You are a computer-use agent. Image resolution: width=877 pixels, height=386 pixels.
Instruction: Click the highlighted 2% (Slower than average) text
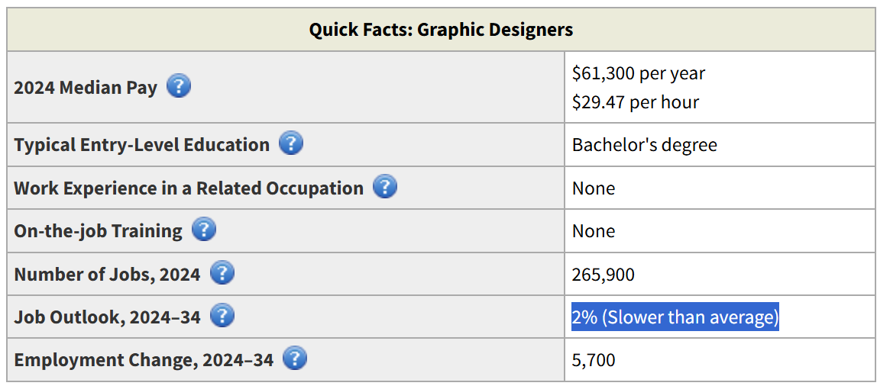click(675, 317)
